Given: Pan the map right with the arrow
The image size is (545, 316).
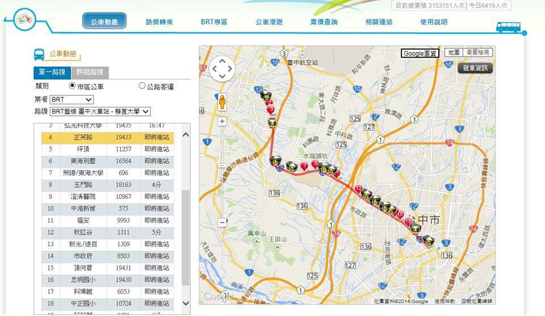Looking at the screenshot, I should [x=230, y=69].
